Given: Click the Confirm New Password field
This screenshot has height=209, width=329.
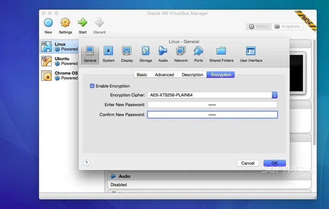Looking at the screenshot, I should click(212, 114).
